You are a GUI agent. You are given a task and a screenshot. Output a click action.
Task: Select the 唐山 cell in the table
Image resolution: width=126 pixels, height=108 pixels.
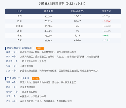click(x=19, y=31)
